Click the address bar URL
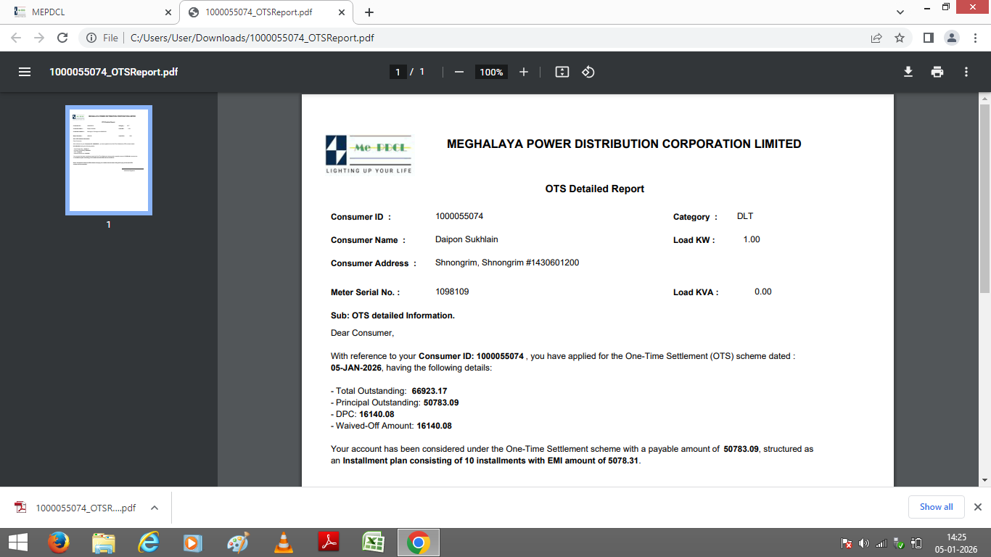991x557 pixels. [252, 38]
